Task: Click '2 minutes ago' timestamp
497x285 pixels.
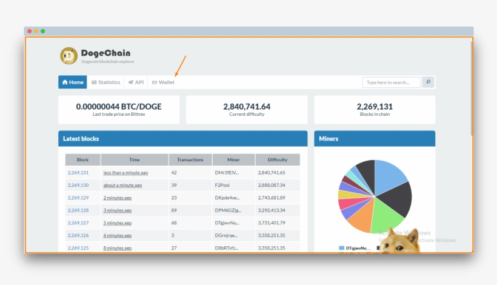Action: (117, 198)
